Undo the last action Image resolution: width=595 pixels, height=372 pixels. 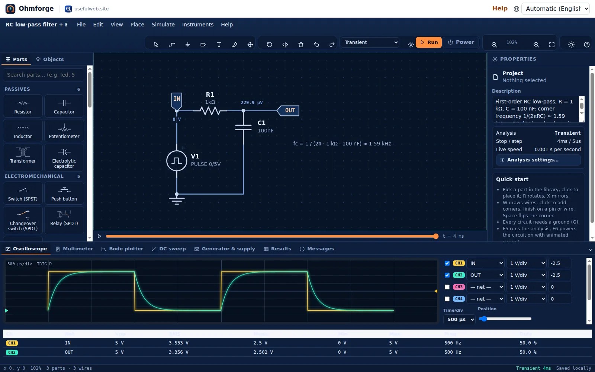[316, 45]
